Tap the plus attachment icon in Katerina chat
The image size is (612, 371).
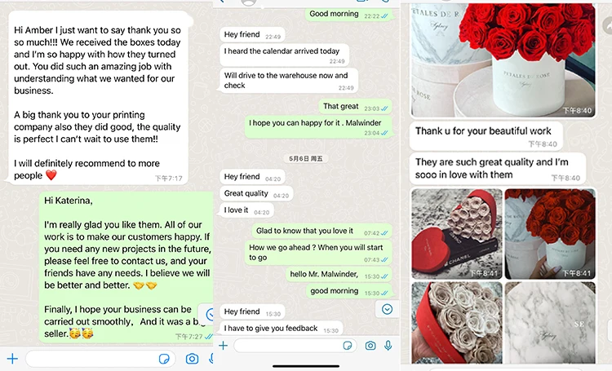[12, 359]
